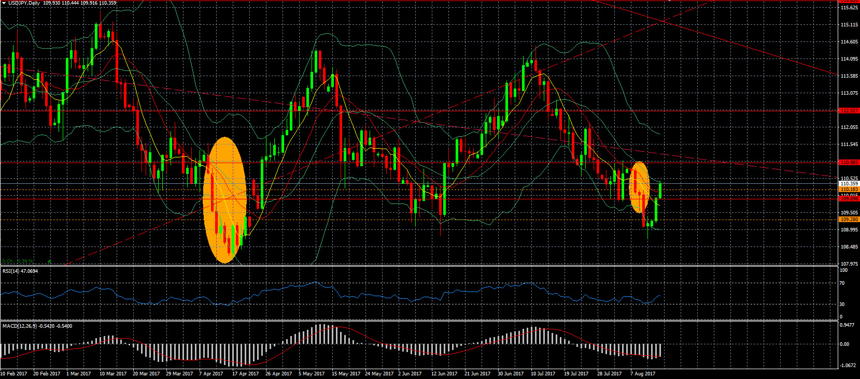The width and height of the screenshot is (860, 379).
Task: Click the RSI scale value 70
Action: point(842,283)
